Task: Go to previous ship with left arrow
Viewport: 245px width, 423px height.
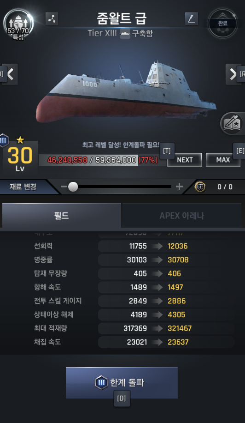Action: tap(11, 74)
